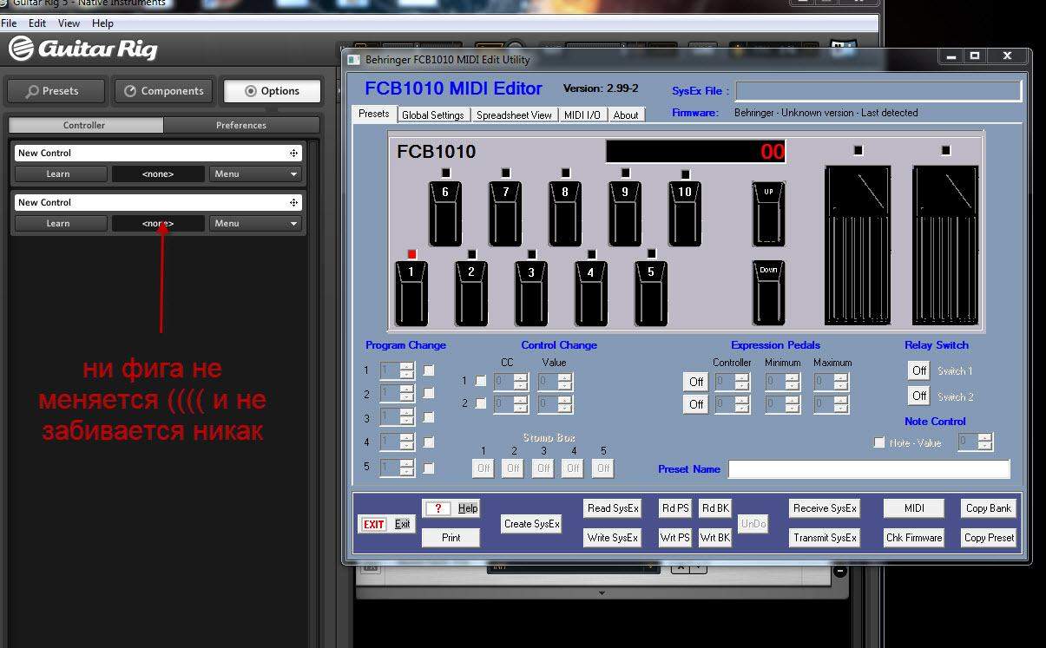Click the UP bank pedal

tap(768, 213)
